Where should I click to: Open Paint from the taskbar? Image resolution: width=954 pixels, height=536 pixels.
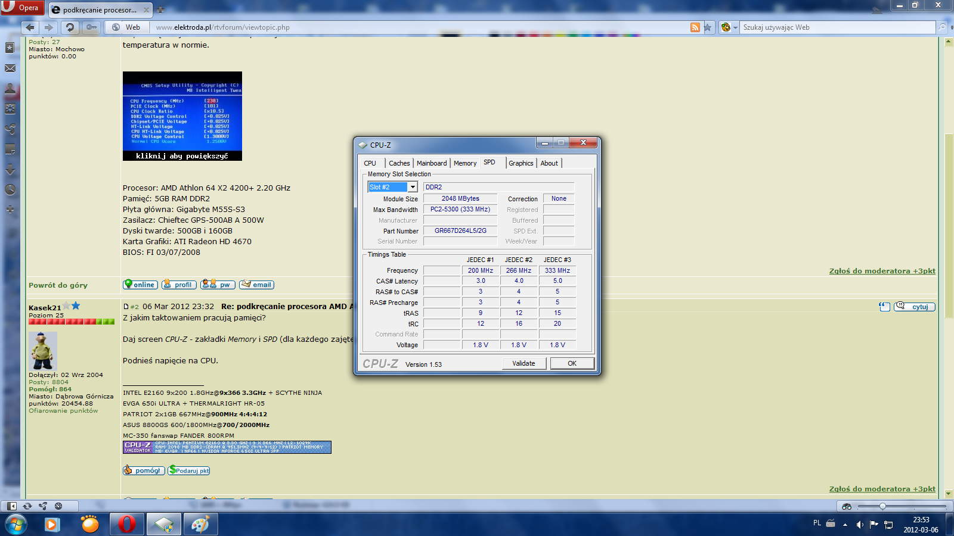[200, 525]
